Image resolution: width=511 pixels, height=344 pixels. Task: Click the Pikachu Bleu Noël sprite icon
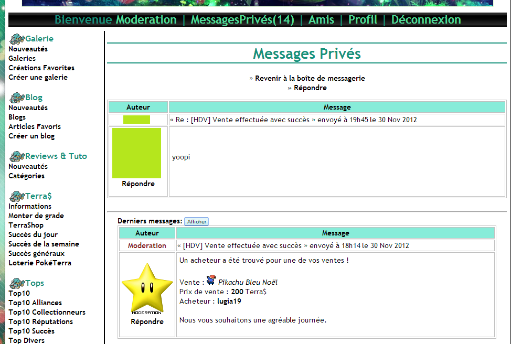(x=211, y=280)
